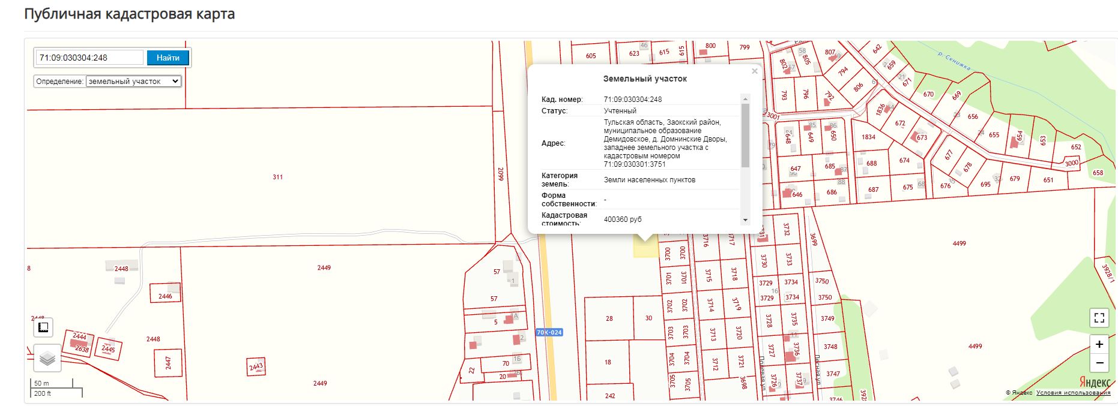The width and height of the screenshot is (1118, 406).
Task: Click the highlighted yellow land parcel
Action: coord(645,248)
